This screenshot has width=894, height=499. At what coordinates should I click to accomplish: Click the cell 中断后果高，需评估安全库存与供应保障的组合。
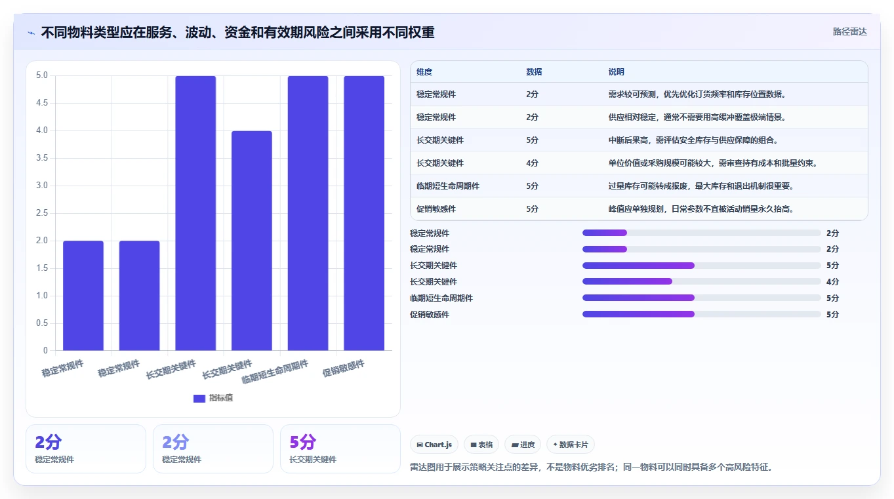(x=693, y=140)
